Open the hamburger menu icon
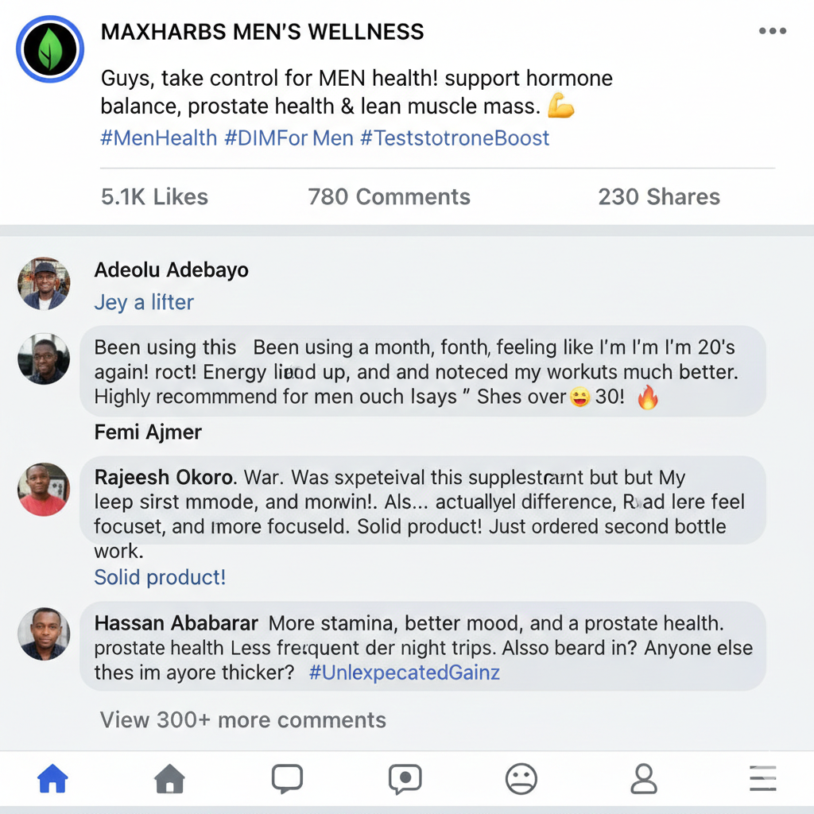The height and width of the screenshot is (814, 814). point(762,779)
